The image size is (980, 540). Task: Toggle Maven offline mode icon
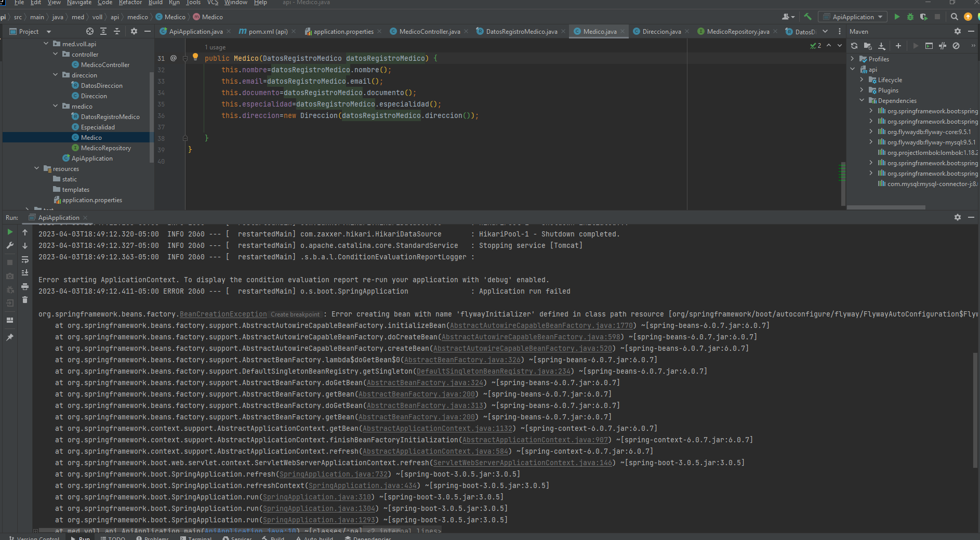point(943,46)
